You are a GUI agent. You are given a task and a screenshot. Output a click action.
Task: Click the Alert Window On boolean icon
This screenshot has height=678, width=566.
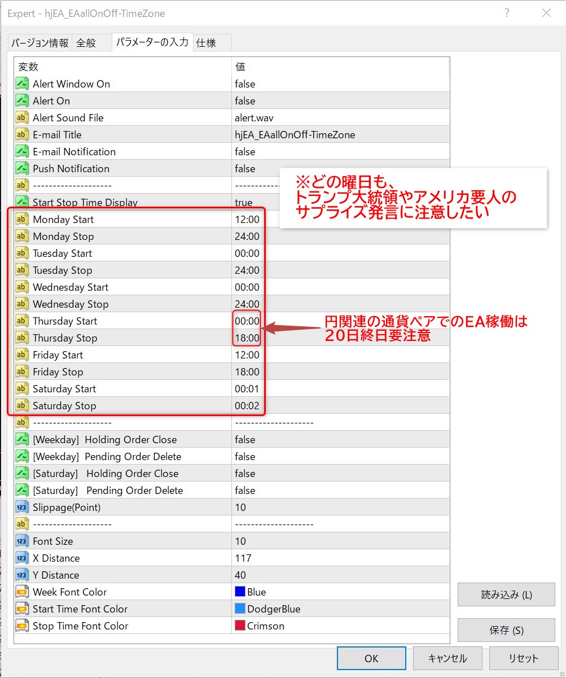[x=22, y=84]
